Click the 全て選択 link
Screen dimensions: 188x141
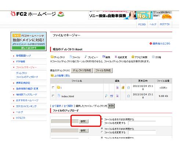point(57,106)
